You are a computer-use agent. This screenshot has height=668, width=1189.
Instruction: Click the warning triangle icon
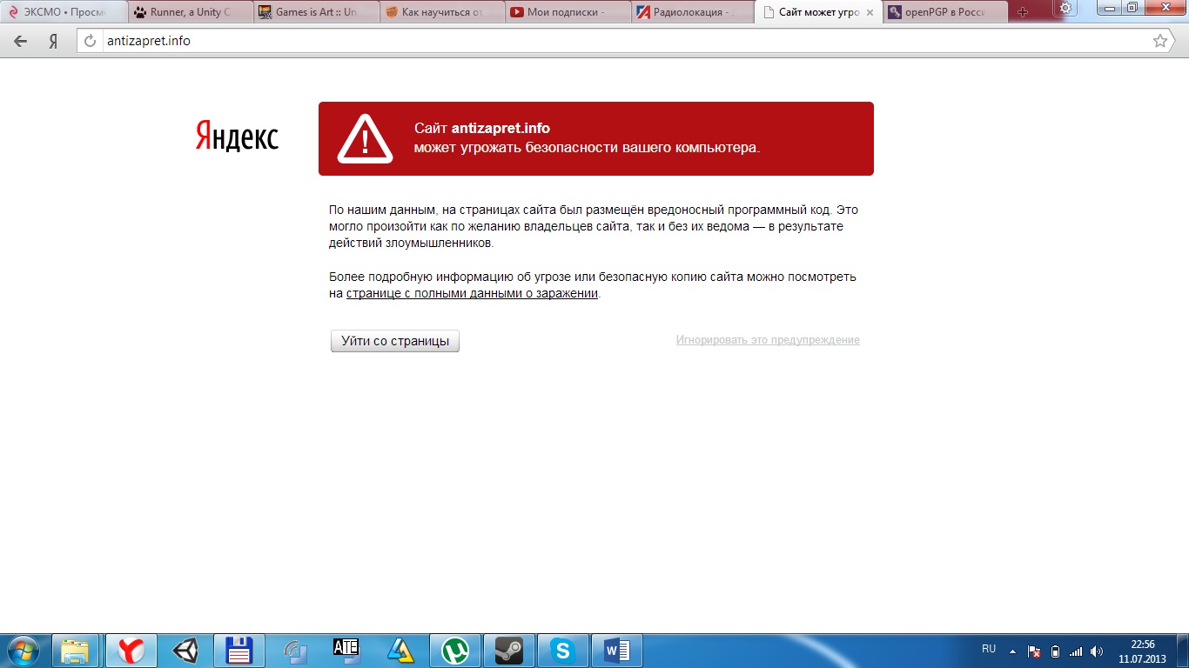(366, 138)
